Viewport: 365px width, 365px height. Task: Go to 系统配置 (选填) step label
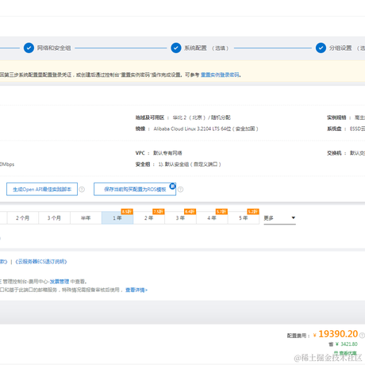(206, 48)
